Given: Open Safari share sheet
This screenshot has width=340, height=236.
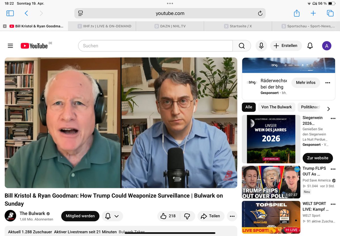Looking at the screenshot, I should coord(297,13).
